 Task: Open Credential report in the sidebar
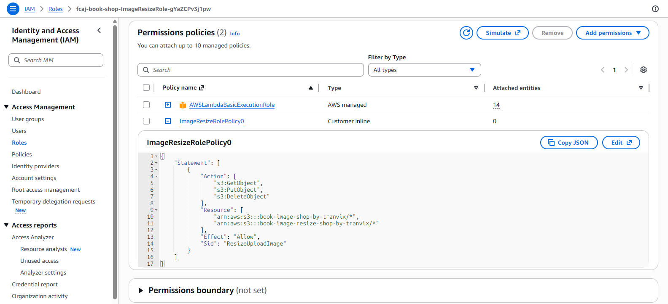(x=35, y=284)
